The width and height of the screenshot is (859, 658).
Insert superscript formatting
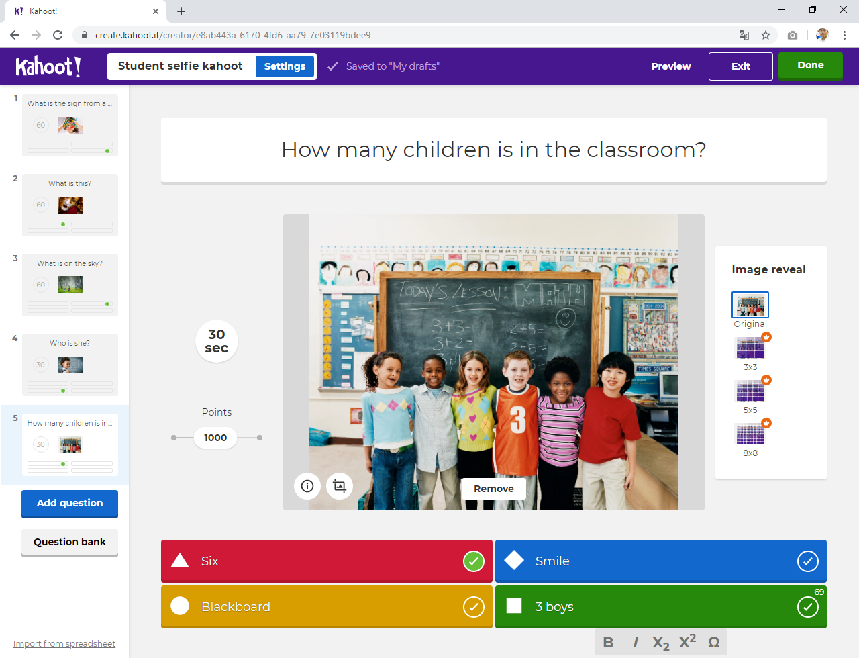point(687,643)
